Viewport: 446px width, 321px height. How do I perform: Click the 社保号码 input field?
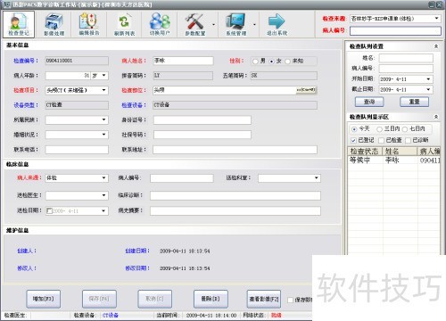pyautogui.click(x=202, y=135)
